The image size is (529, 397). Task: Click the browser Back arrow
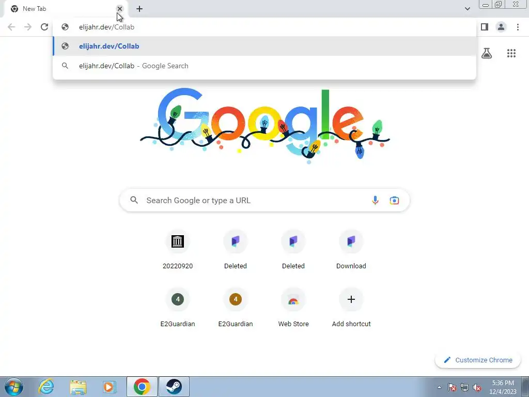(11, 27)
